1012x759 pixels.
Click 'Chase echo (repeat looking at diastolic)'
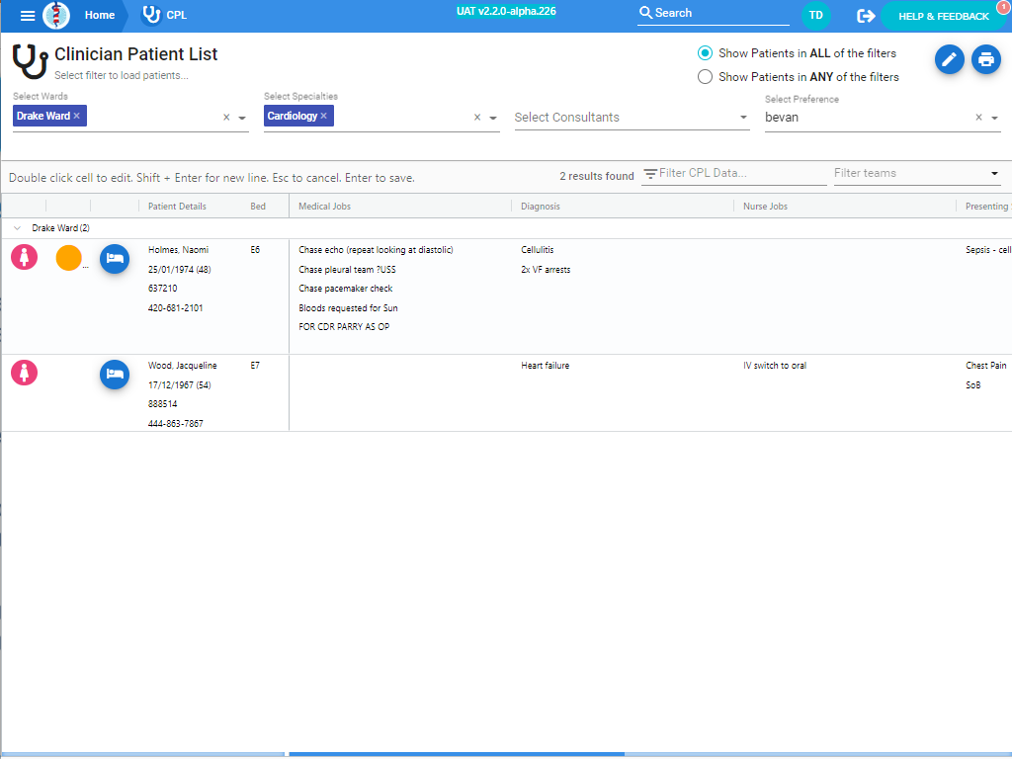pyautogui.click(x=376, y=250)
